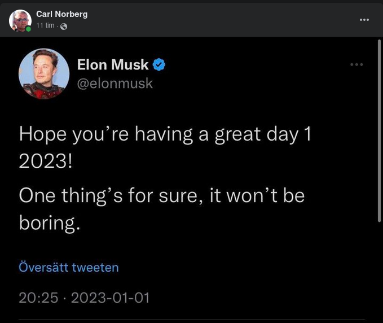Viewport: 383px width, 323px height.
Task: Open Carl Norberg's profile via his name
Action: click(x=61, y=14)
